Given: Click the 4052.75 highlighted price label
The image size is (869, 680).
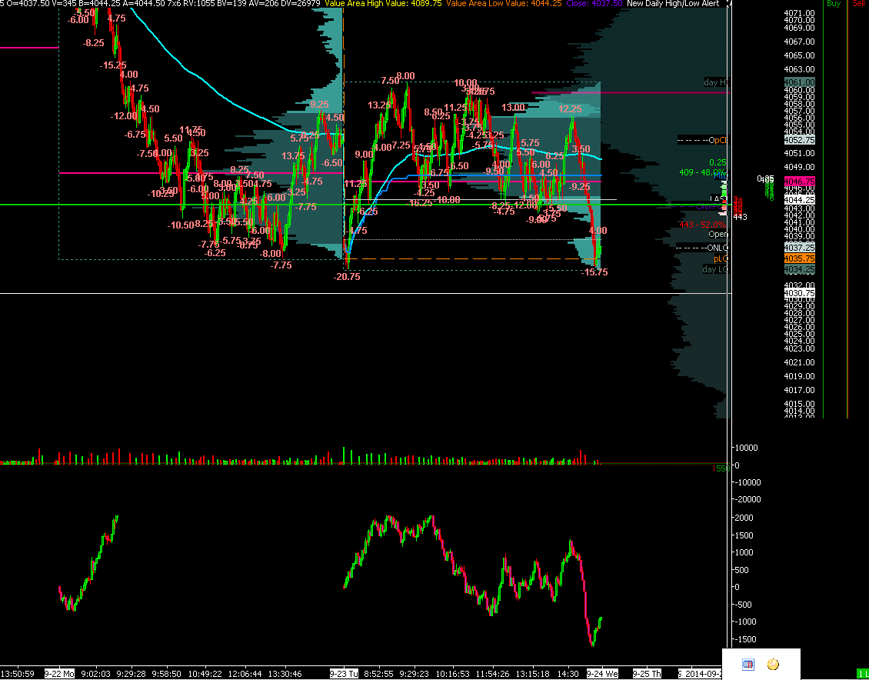Looking at the screenshot, I should click(x=799, y=140).
